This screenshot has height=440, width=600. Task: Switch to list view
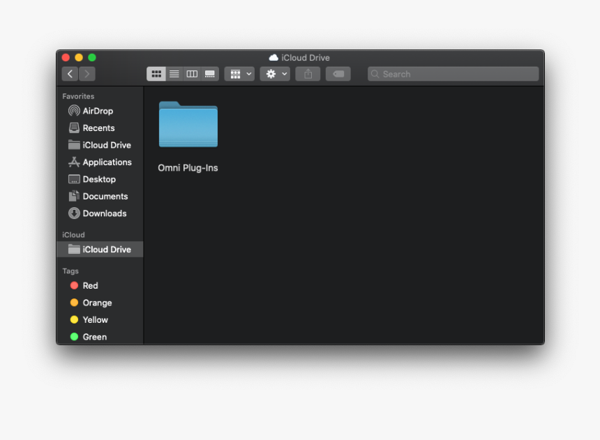click(174, 74)
